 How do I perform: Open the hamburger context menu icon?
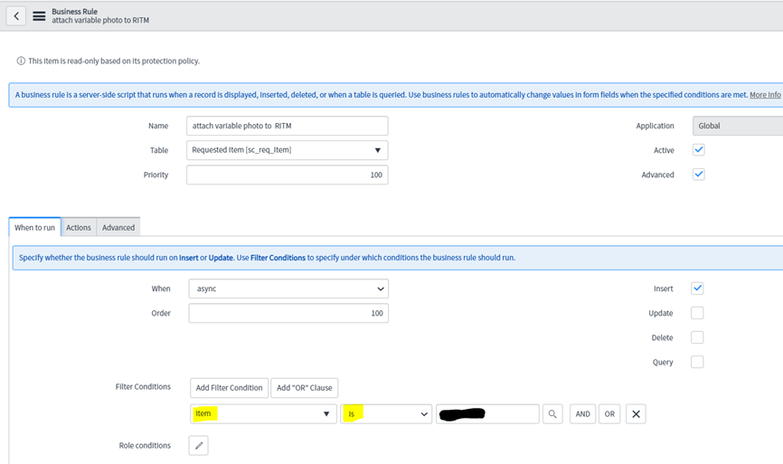click(39, 16)
